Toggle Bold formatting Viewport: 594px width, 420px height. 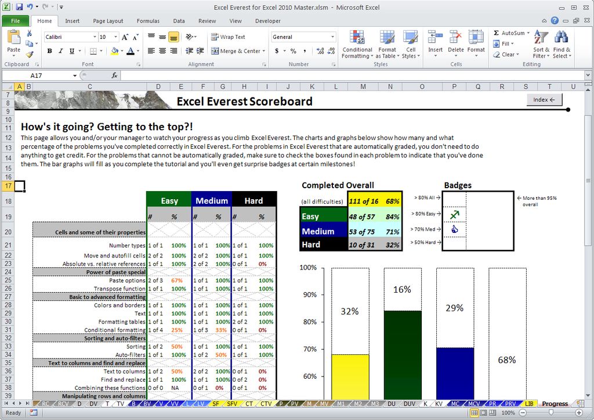click(50, 51)
